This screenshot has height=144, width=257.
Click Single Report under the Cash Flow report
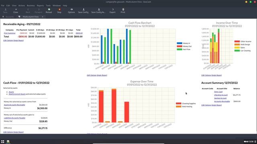tap(18, 132)
